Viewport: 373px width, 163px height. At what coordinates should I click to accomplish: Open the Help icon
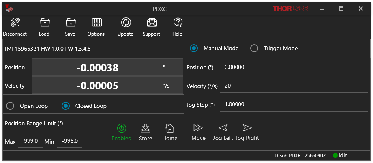[177, 23]
